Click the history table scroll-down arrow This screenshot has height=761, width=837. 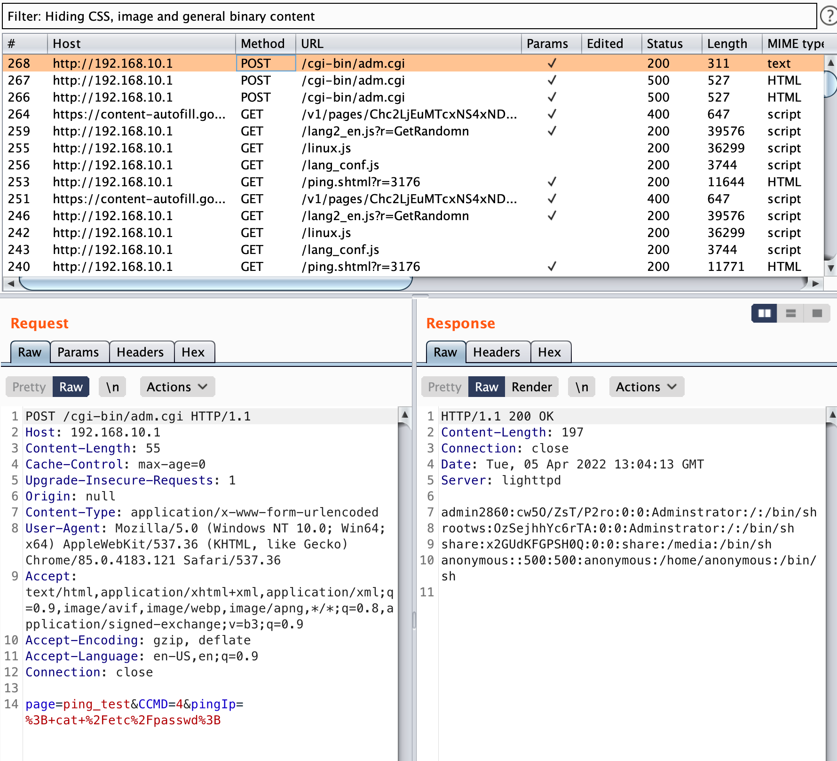[x=831, y=268]
